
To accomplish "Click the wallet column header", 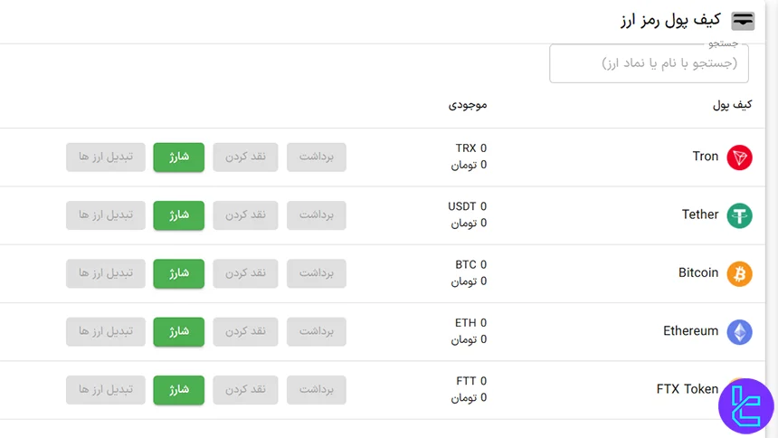I will tap(732, 105).
